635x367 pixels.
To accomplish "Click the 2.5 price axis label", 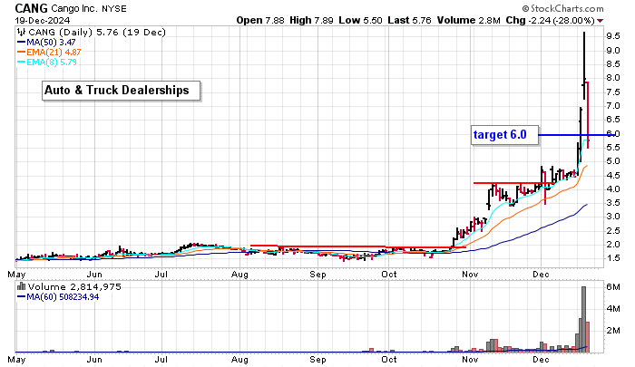I will coord(613,231).
